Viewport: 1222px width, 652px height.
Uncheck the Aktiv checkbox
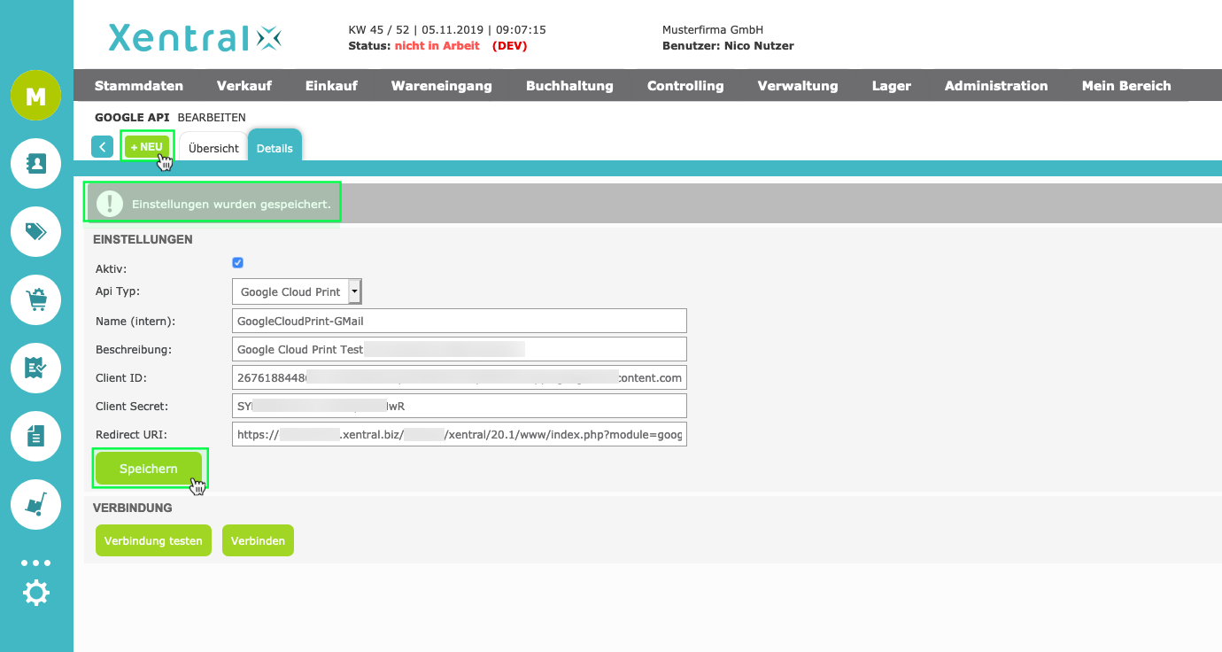[237, 263]
